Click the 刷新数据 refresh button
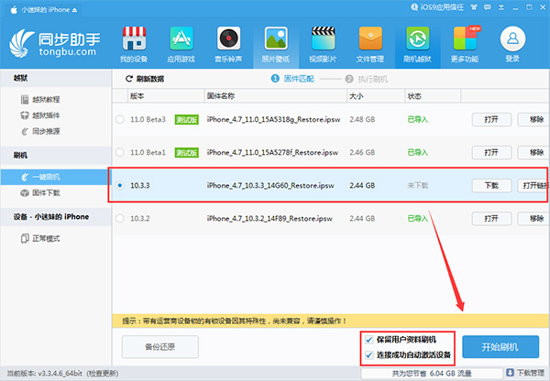550x381 pixels. (145, 79)
